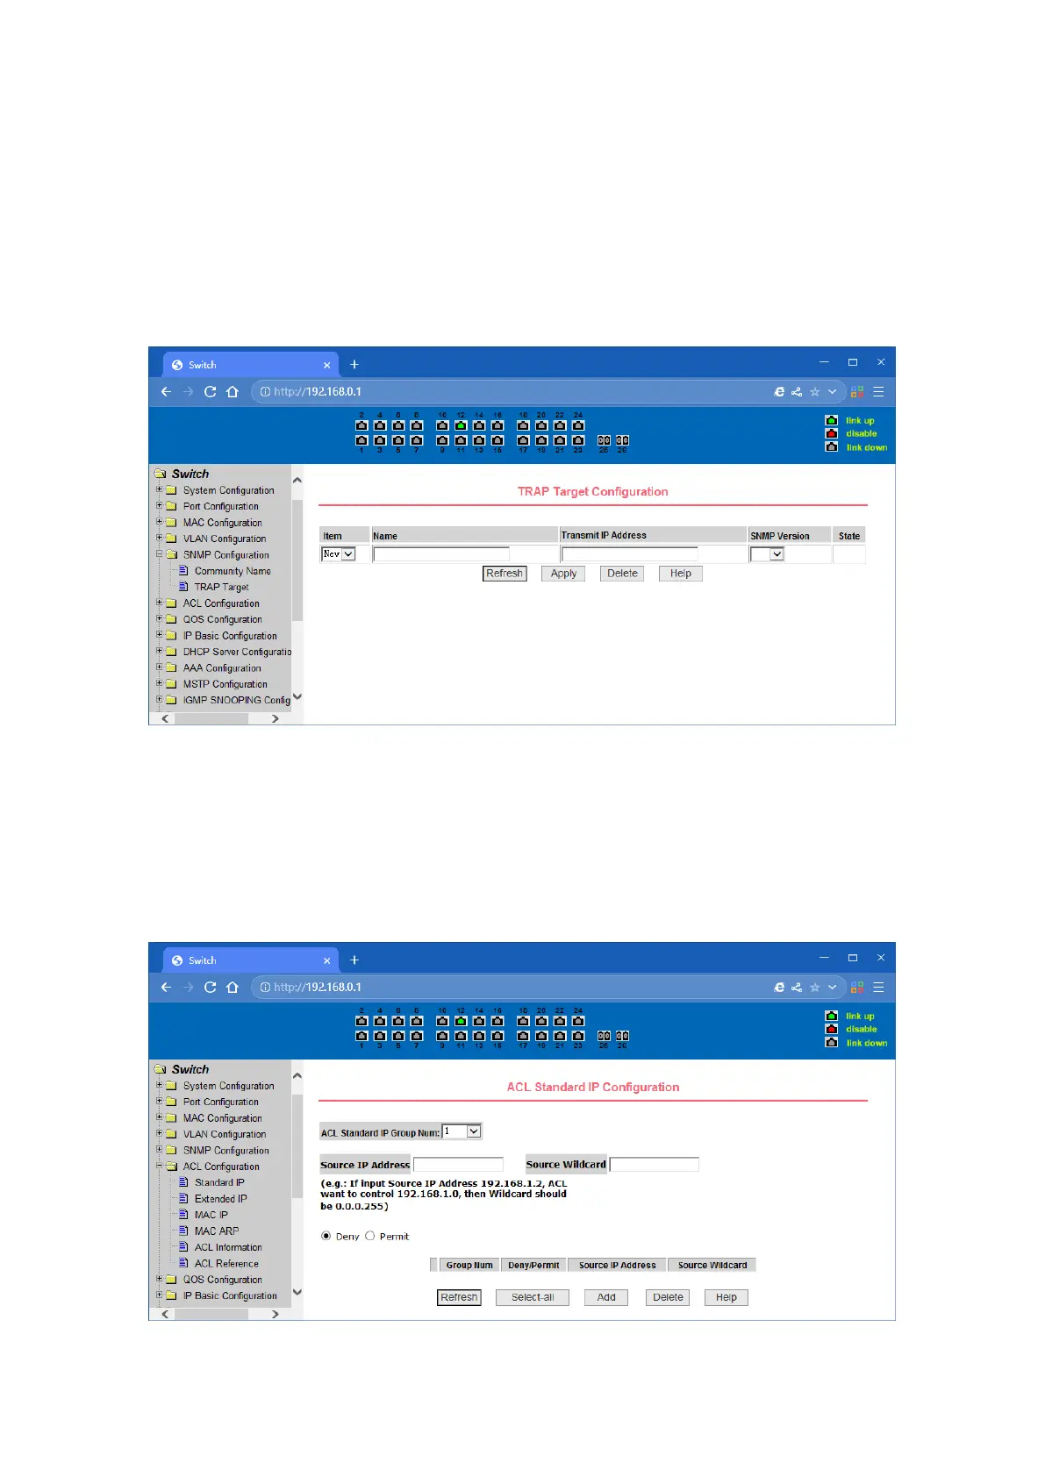
Task: Collapse SNMP Configuration in the upper window tree
Action: [160, 554]
